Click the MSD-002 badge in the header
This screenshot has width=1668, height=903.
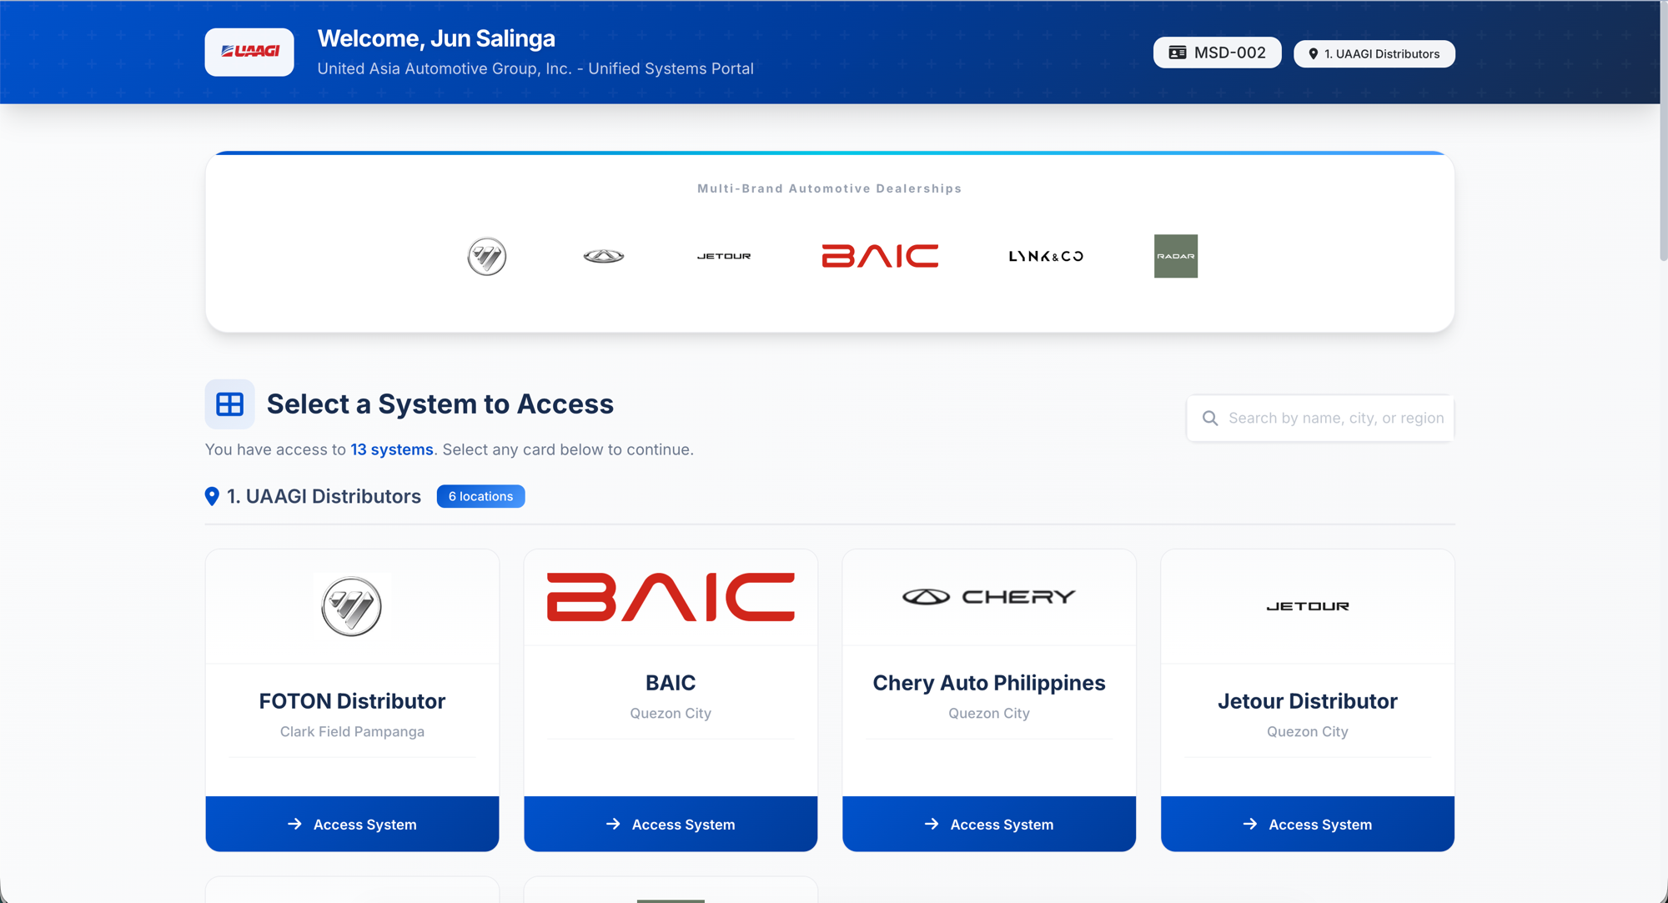tap(1217, 52)
